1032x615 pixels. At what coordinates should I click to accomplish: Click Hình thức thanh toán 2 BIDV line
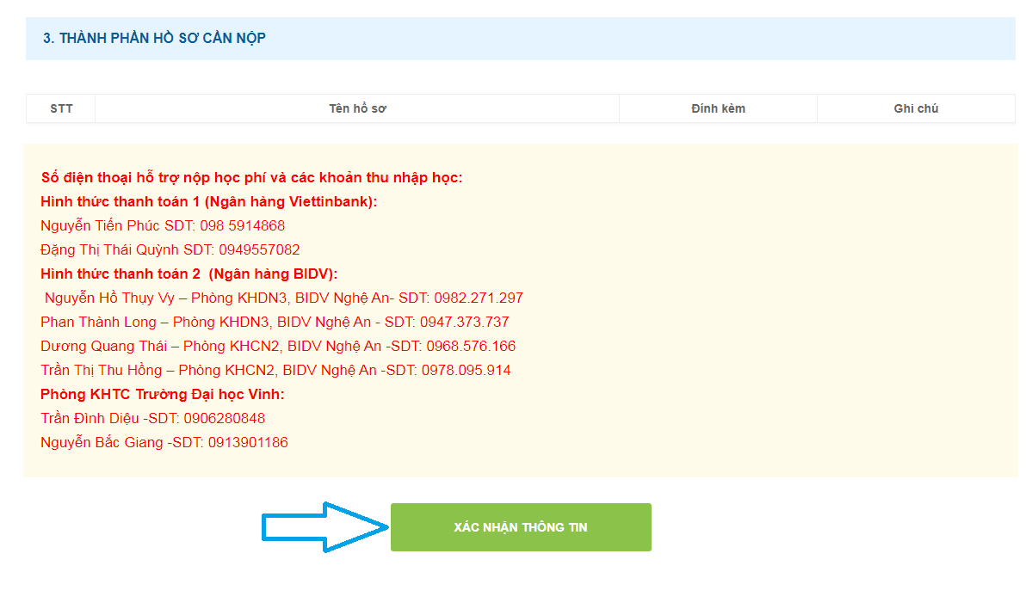coord(188,274)
